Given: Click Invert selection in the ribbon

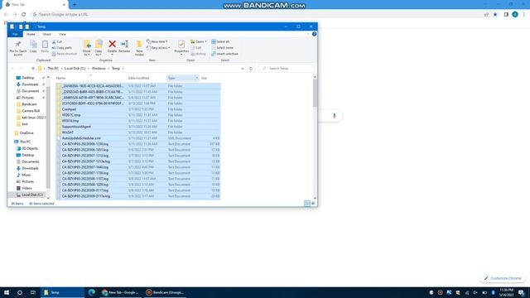Looking at the screenshot, I should click(x=224, y=54).
